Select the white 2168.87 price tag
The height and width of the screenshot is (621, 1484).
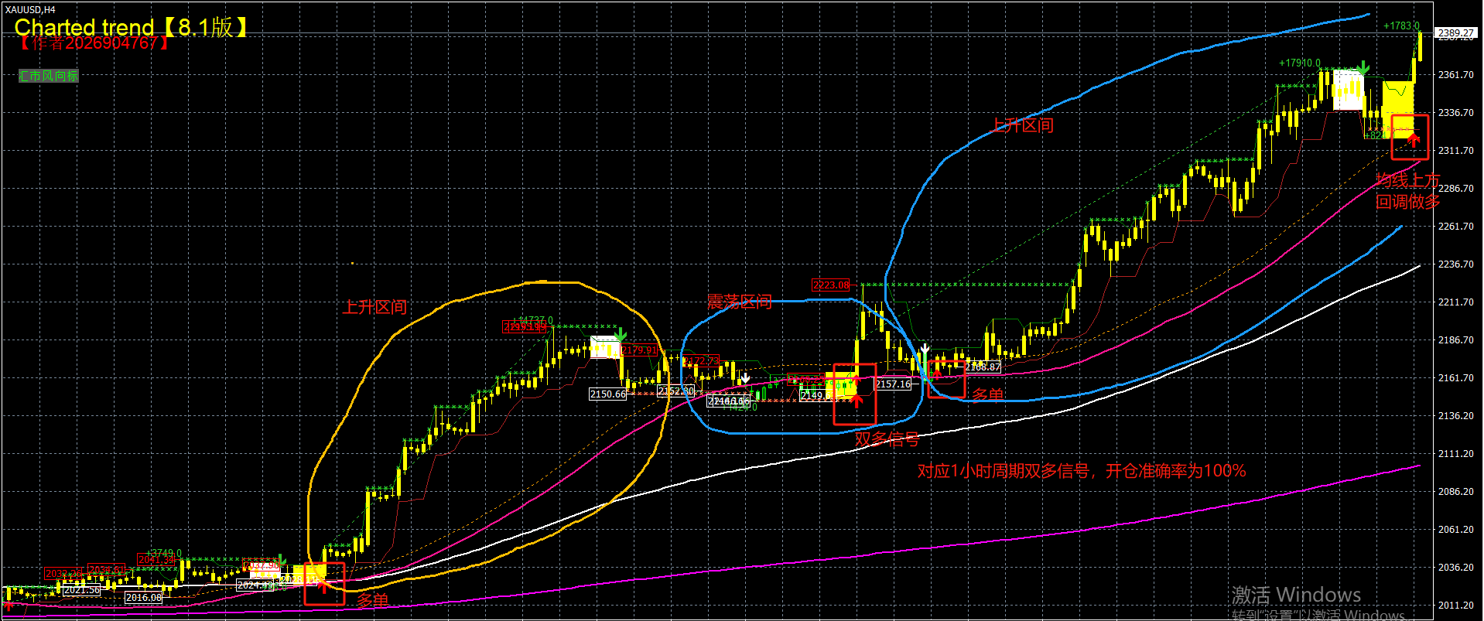[x=983, y=367]
